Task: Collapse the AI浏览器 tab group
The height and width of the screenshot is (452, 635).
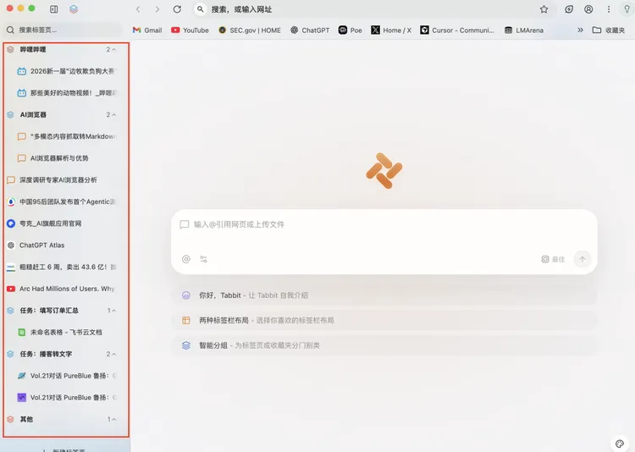Action: click(114, 114)
